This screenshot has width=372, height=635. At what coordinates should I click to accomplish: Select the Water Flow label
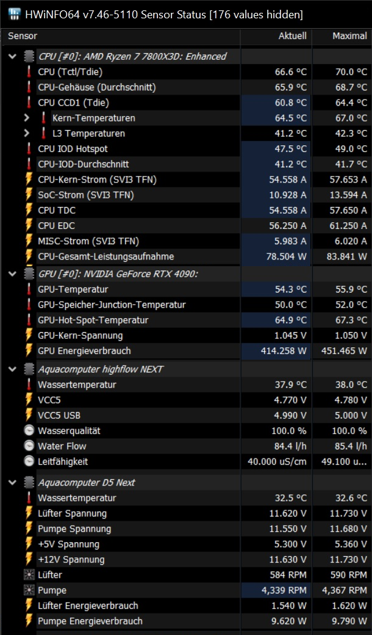point(62,446)
